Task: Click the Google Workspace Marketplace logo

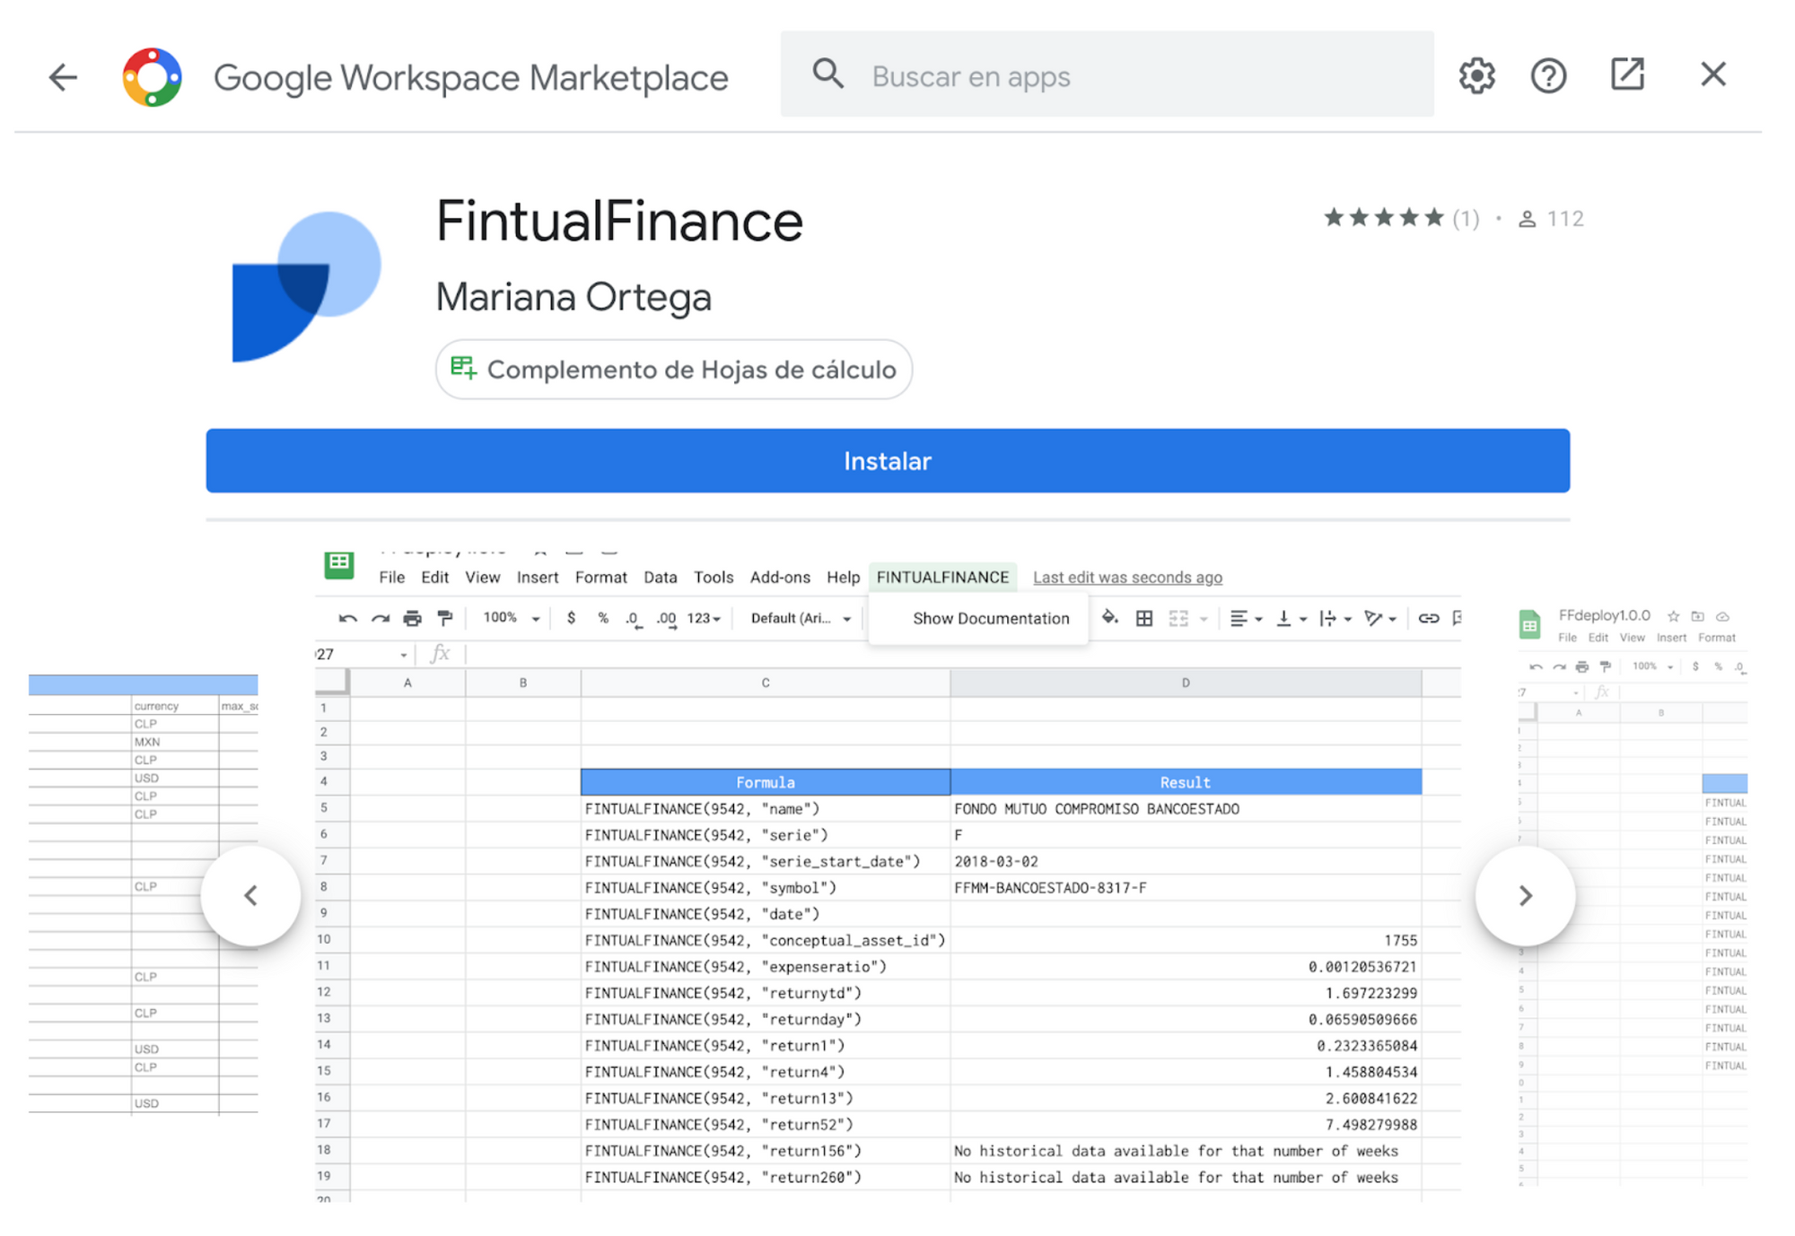Action: [x=153, y=77]
